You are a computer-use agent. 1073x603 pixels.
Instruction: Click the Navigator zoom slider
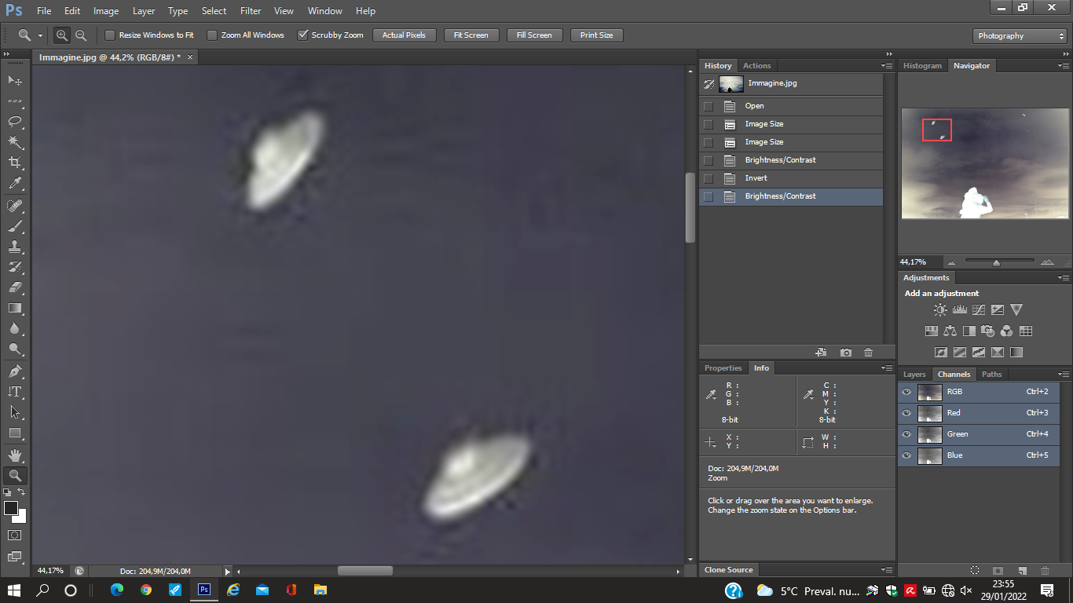(x=996, y=262)
